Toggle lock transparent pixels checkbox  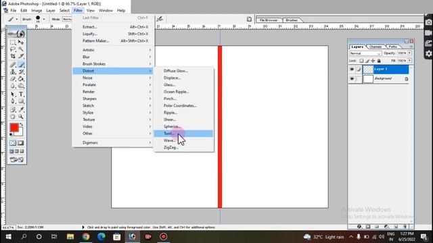(x=361, y=61)
